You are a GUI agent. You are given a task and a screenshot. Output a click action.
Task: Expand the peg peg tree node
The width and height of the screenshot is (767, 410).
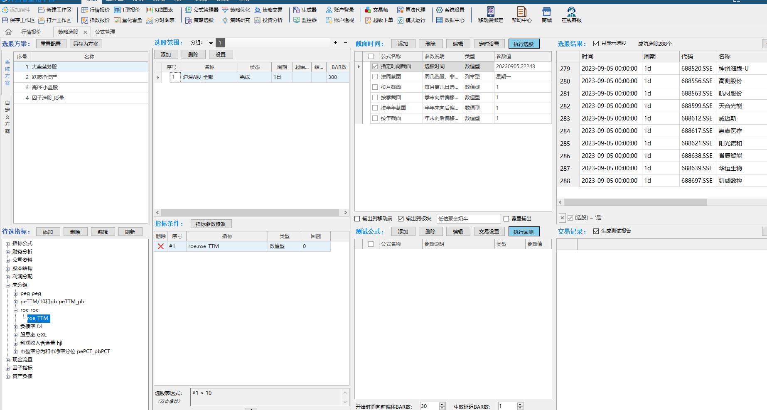[16, 294]
